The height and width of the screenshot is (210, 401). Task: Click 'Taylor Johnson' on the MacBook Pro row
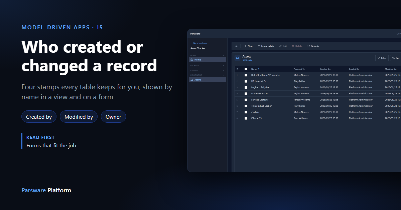[301, 94]
